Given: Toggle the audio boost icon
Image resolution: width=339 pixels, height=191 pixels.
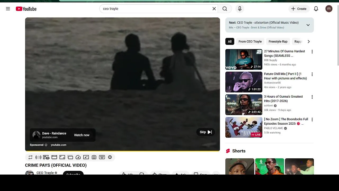Looking at the screenshot, I should (38, 157).
